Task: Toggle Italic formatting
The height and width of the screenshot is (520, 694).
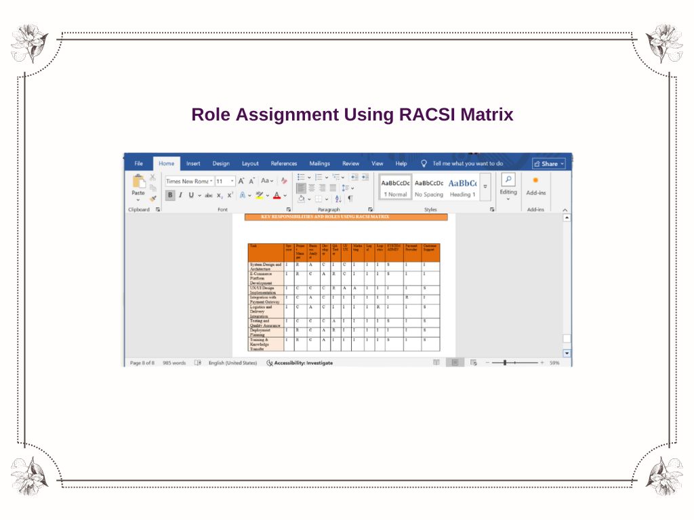Action: [x=180, y=195]
